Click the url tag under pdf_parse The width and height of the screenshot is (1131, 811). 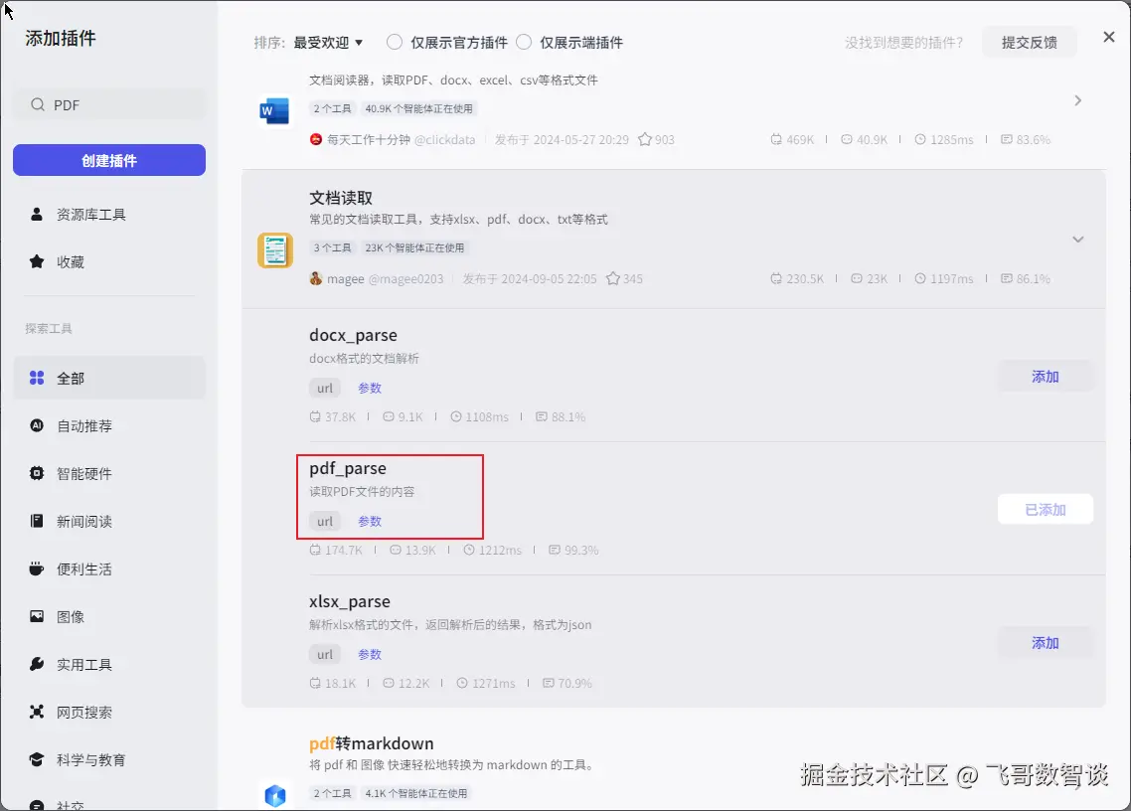pos(325,521)
